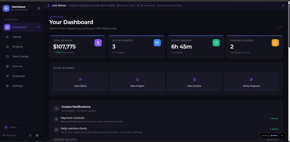Image resolution: width=290 pixels, height=142 pixels.
Task: Click the Live Demo flask icon
Action: click(x=49, y=5)
